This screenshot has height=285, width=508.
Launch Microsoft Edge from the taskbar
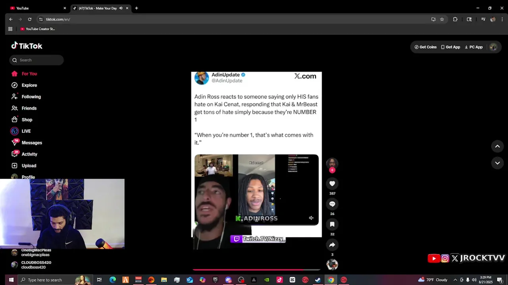click(x=113, y=280)
